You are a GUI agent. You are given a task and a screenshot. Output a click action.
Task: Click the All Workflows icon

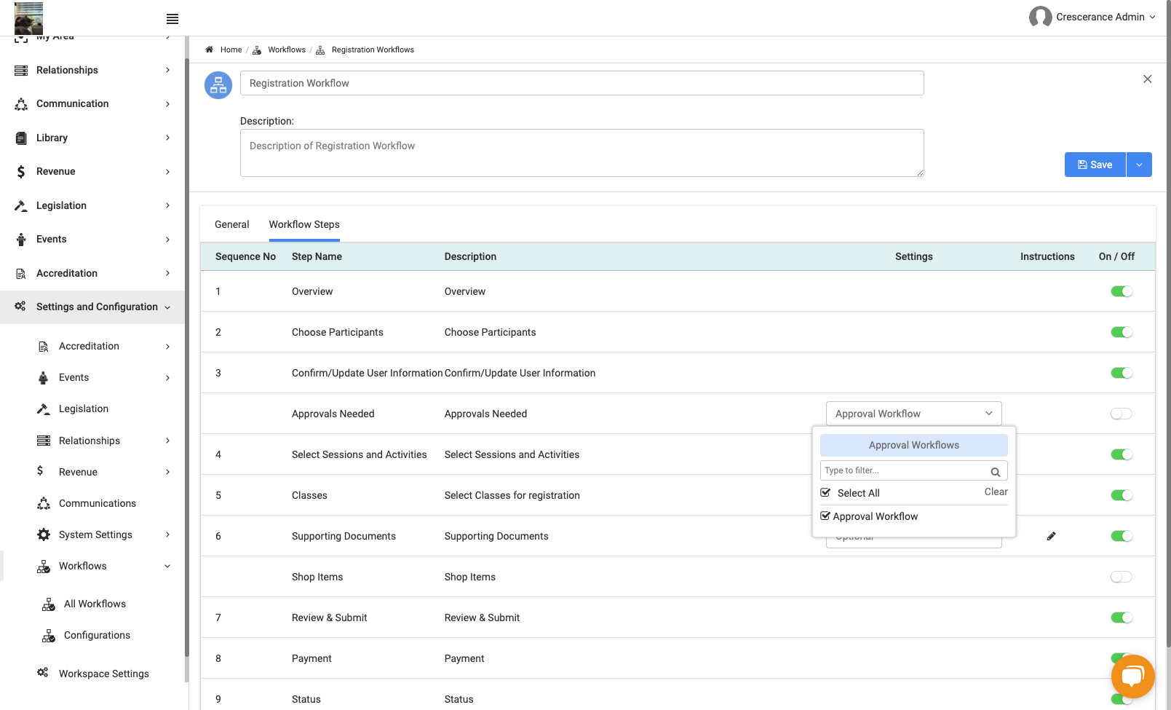click(x=49, y=604)
